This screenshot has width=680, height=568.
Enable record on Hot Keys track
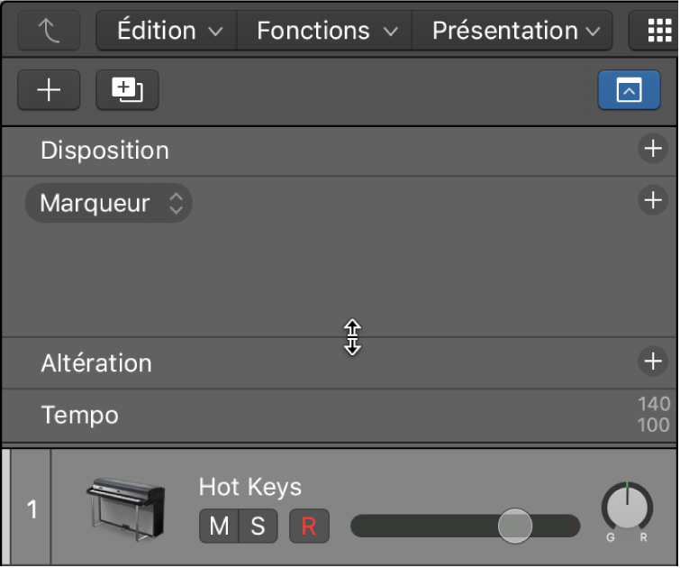pyautogui.click(x=309, y=527)
